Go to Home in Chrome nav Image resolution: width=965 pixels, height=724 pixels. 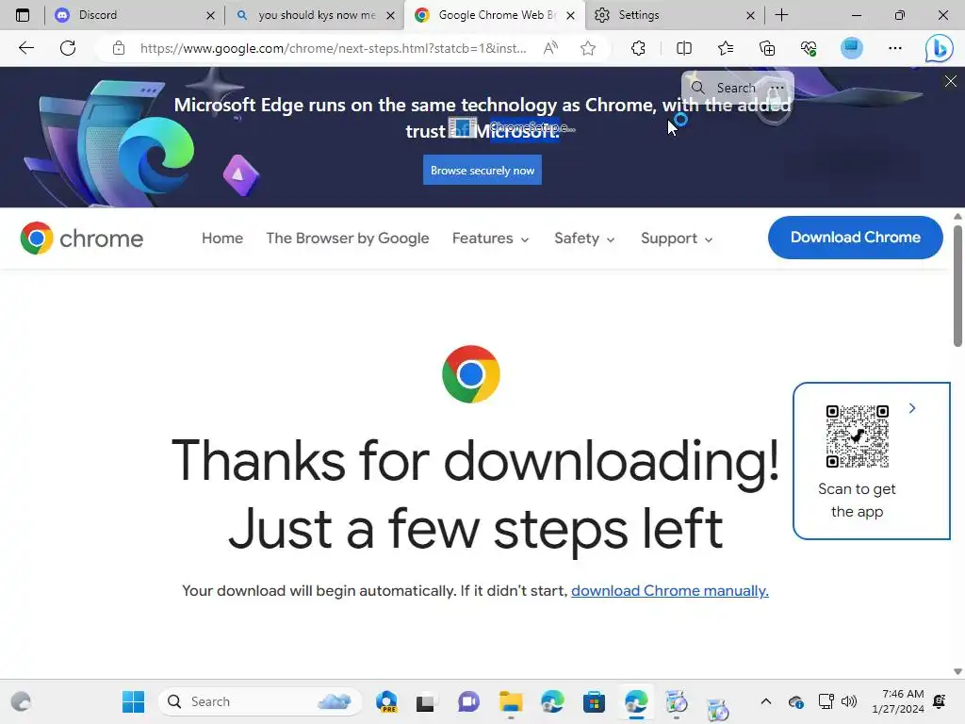tap(222, 239)
